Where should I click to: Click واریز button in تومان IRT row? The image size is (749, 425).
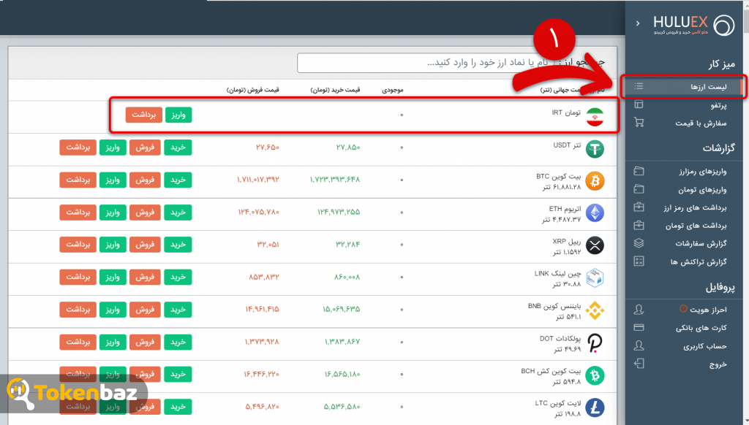(x=178, y=115)
